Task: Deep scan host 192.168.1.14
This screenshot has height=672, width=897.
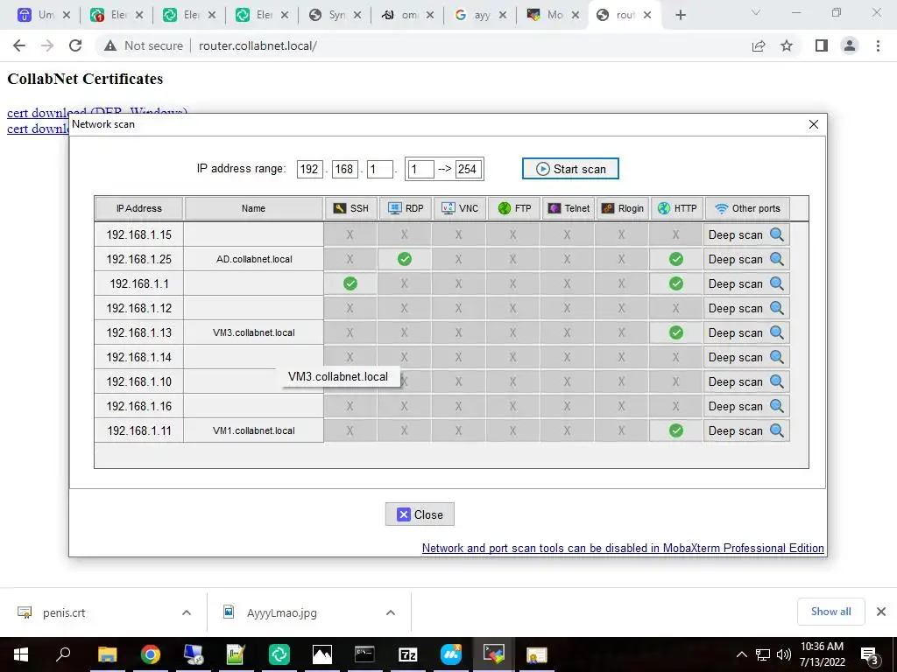Action: tap(746, 357)
